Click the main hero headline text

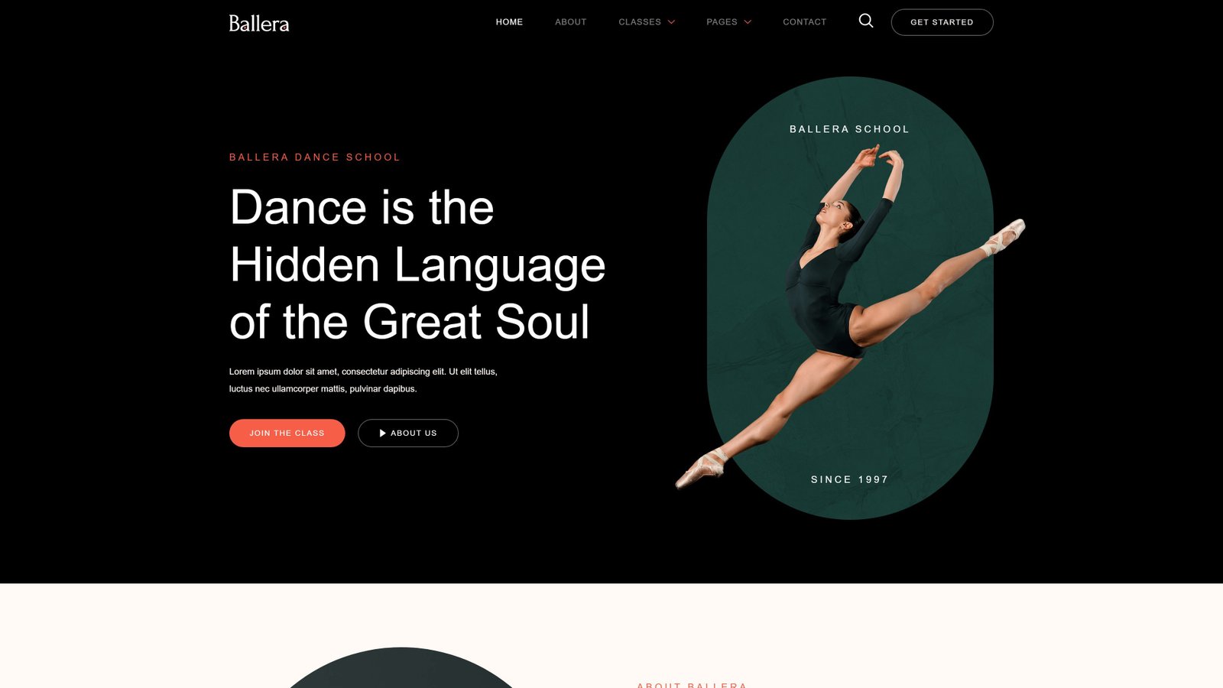[x=417, y=264]
